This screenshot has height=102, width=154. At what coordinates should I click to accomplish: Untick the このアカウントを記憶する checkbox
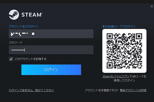(11, 59)
